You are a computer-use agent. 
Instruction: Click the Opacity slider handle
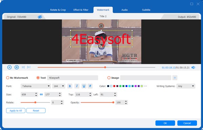coord(113,102)
